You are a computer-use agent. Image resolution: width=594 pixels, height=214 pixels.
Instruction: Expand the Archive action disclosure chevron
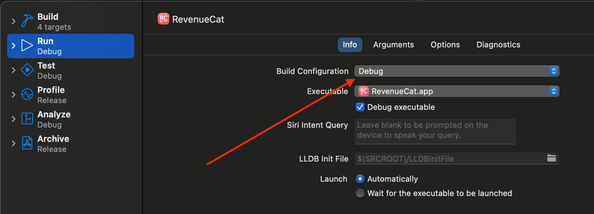click(x=14, y=143)
